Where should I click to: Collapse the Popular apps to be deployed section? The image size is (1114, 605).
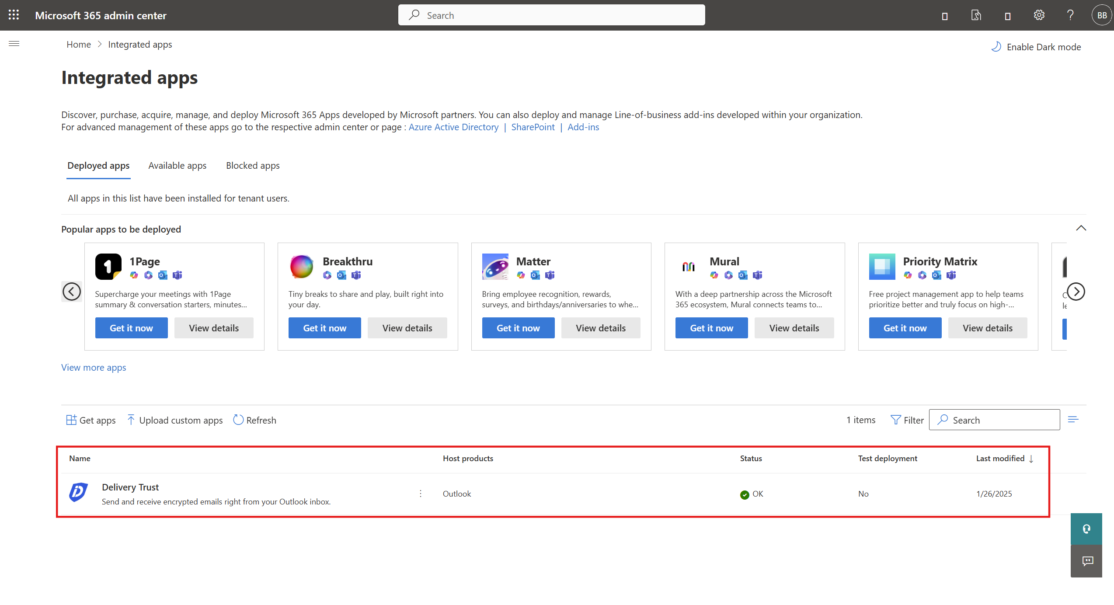tap(1081, 228)
